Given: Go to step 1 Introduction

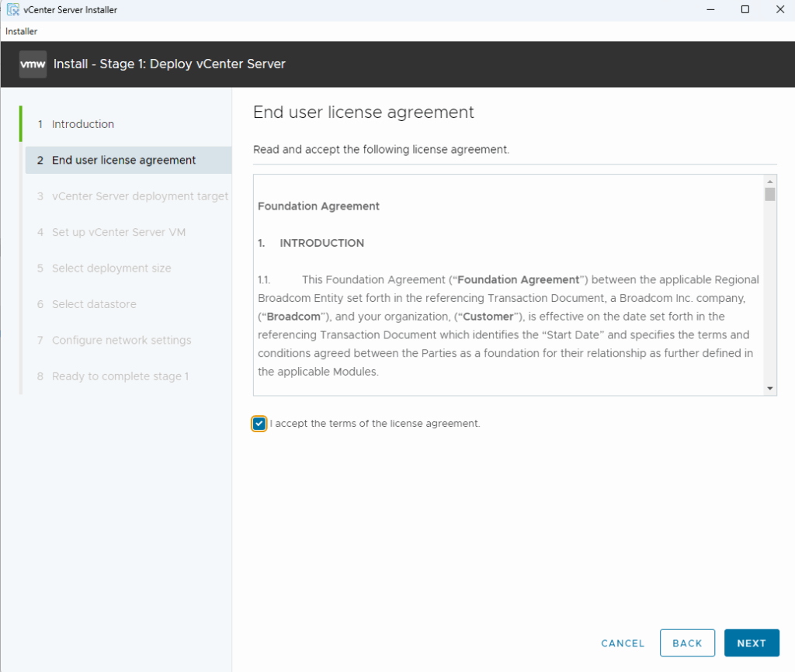Looking at the screenshot, I should (x=82, y=124).
